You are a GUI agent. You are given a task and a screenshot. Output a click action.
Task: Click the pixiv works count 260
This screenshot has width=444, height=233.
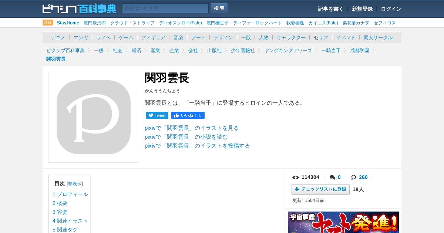pos(363,177)
